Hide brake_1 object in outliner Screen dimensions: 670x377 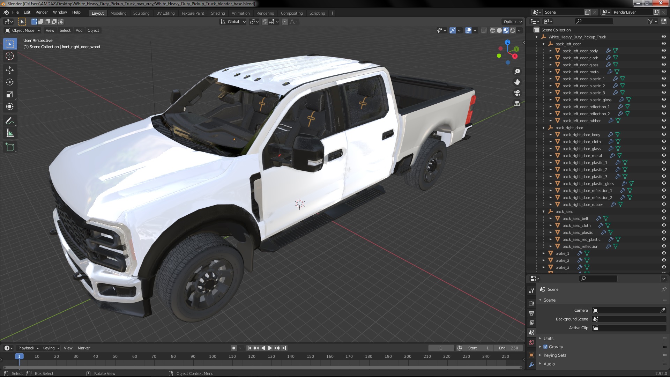tap(664, 253)
